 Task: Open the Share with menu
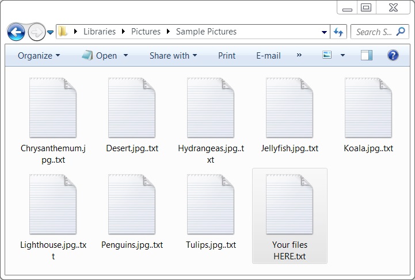pos(173,56)
